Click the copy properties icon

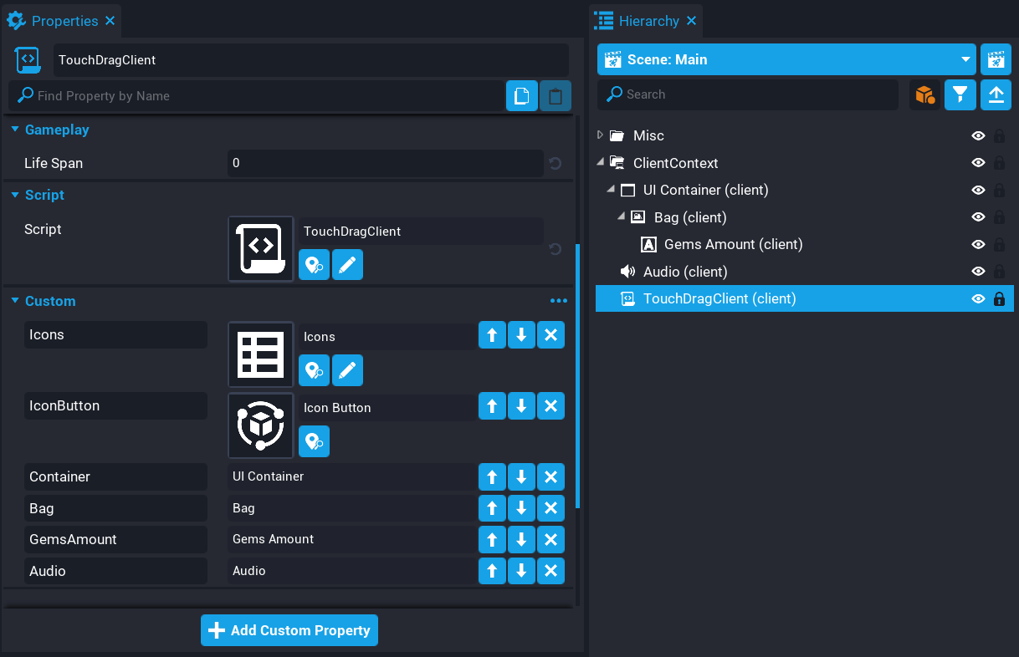point(521,96)
